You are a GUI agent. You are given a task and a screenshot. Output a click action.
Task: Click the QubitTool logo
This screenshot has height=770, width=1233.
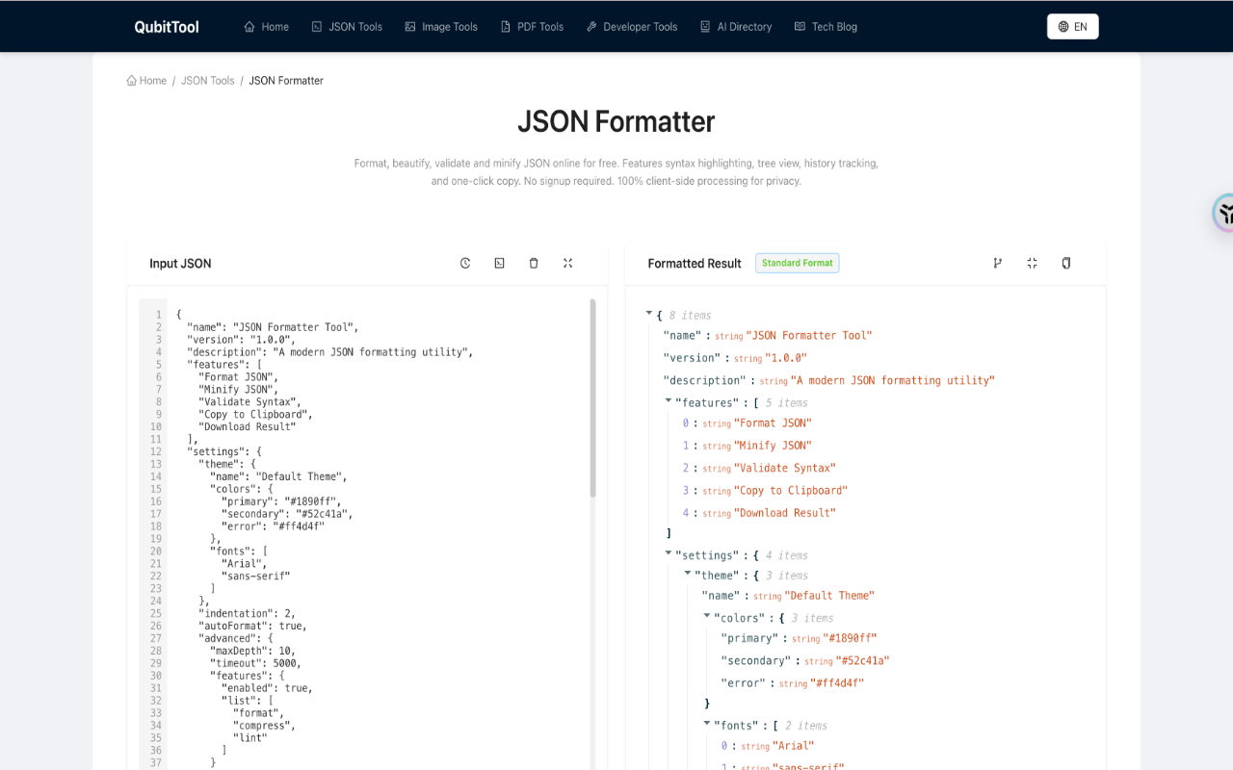tap(167, 27)
